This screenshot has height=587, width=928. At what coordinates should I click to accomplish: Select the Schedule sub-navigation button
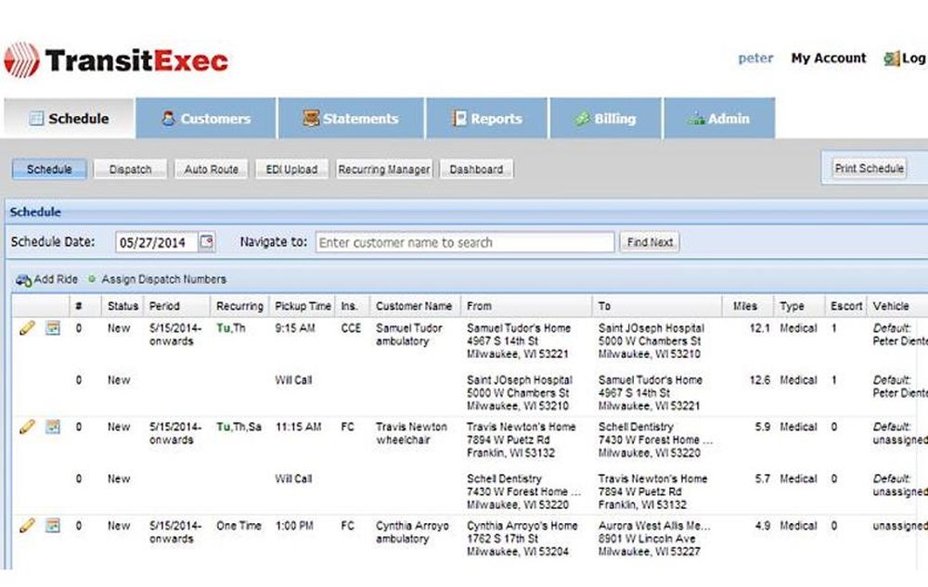[49, 169]
